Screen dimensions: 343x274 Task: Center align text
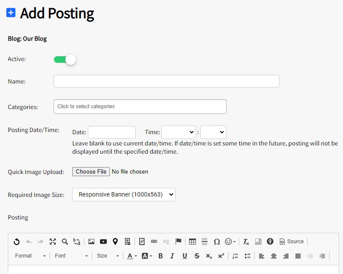274,256
